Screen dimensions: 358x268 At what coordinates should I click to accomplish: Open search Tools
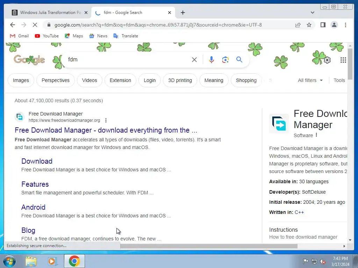point(339,80)
